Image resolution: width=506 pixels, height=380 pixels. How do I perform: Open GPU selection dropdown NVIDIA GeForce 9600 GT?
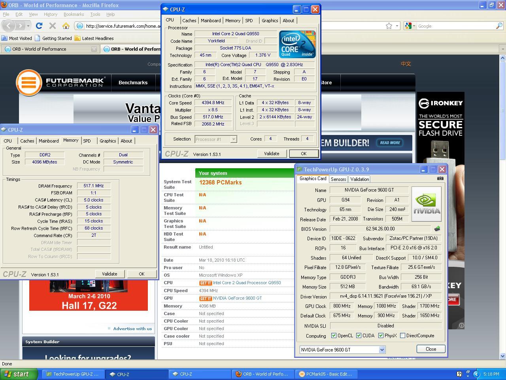click(342, 350)
